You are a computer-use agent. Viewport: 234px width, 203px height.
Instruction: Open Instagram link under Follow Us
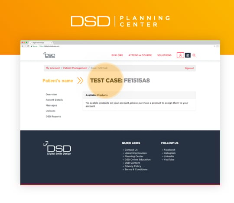(x=169, y=153)
